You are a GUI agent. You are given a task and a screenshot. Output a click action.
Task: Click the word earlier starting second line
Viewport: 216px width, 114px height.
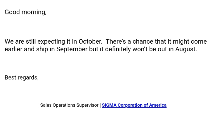click(x=14, y=49)
